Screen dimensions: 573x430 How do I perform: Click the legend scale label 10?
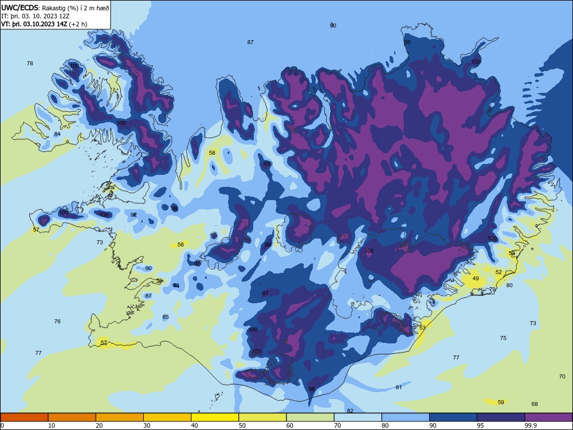(x=52, y=425)
